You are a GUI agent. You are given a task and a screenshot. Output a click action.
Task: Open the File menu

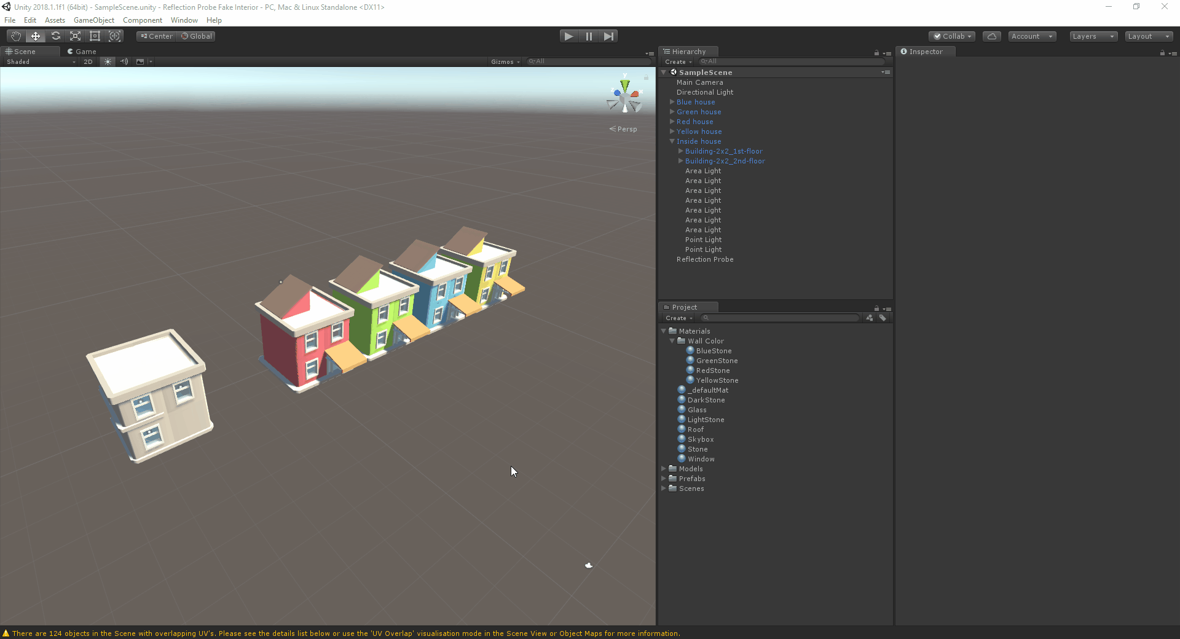click(x=10, y=20)
